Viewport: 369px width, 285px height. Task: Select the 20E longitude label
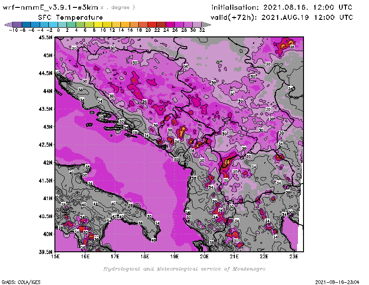(x=204, y=256)
